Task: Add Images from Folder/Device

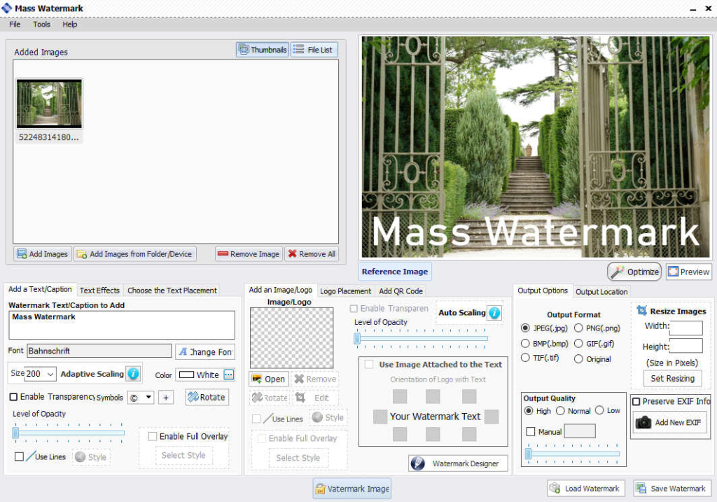Action: coord(135,253)
